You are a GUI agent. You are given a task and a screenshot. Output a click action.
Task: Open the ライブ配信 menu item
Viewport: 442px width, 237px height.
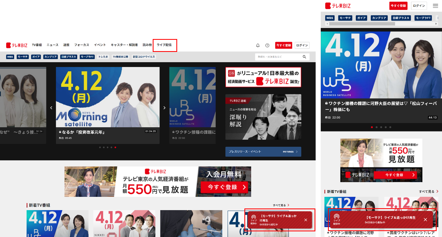tap(164, 45)
